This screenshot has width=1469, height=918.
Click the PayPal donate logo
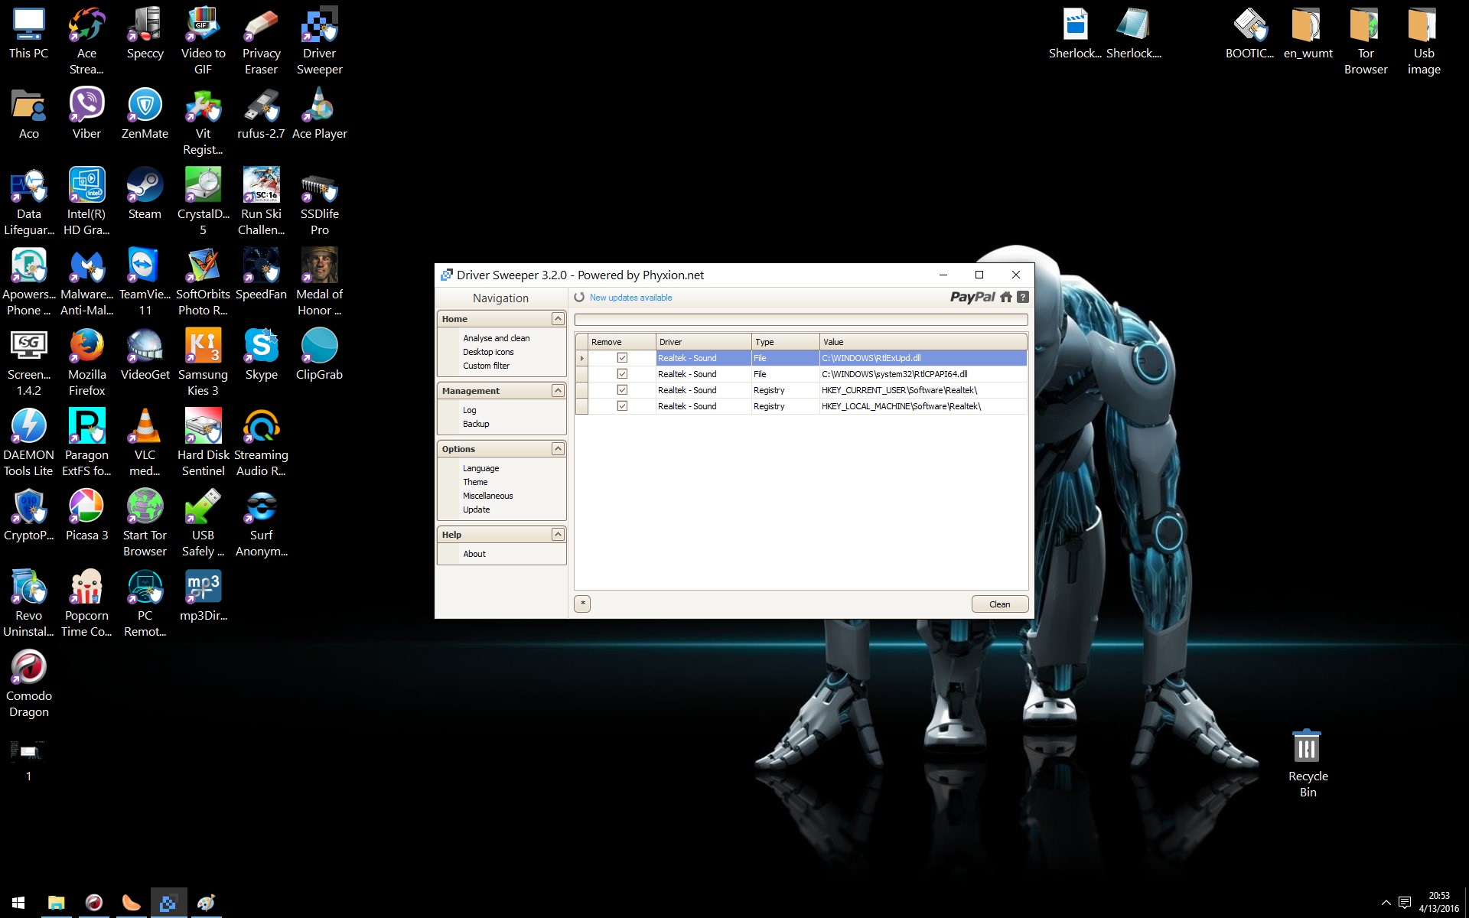(x=972, y=297)
